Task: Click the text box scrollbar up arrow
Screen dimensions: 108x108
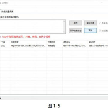Action: [64, 21]
